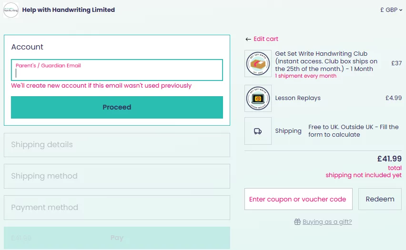Click the Lesson Replays item name
406x250 pixels.
[298, 98]
